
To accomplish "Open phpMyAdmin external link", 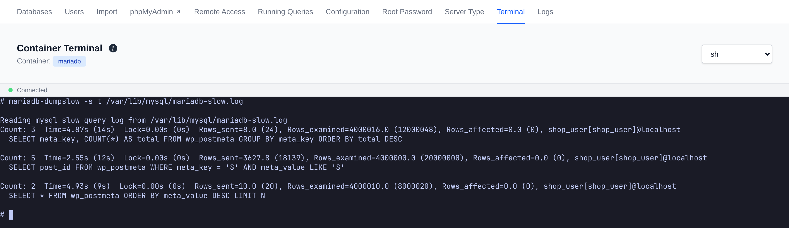I will [155, 12].
